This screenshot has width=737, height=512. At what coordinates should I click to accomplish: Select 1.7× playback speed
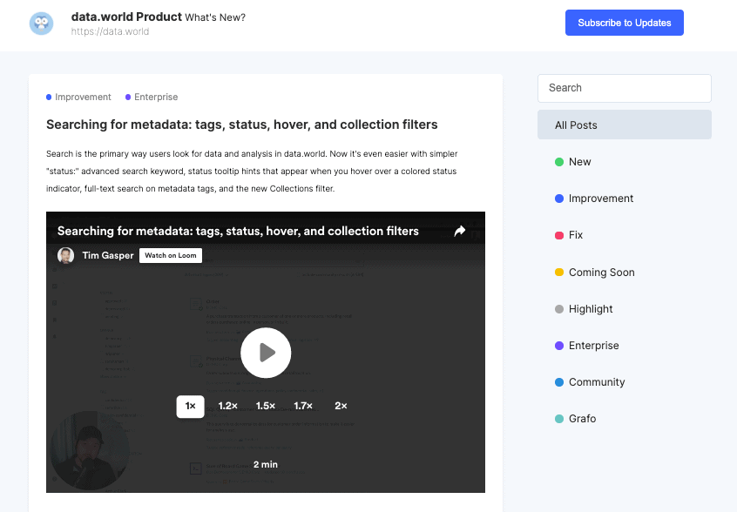pyautogui.click(x=303, y=407)
